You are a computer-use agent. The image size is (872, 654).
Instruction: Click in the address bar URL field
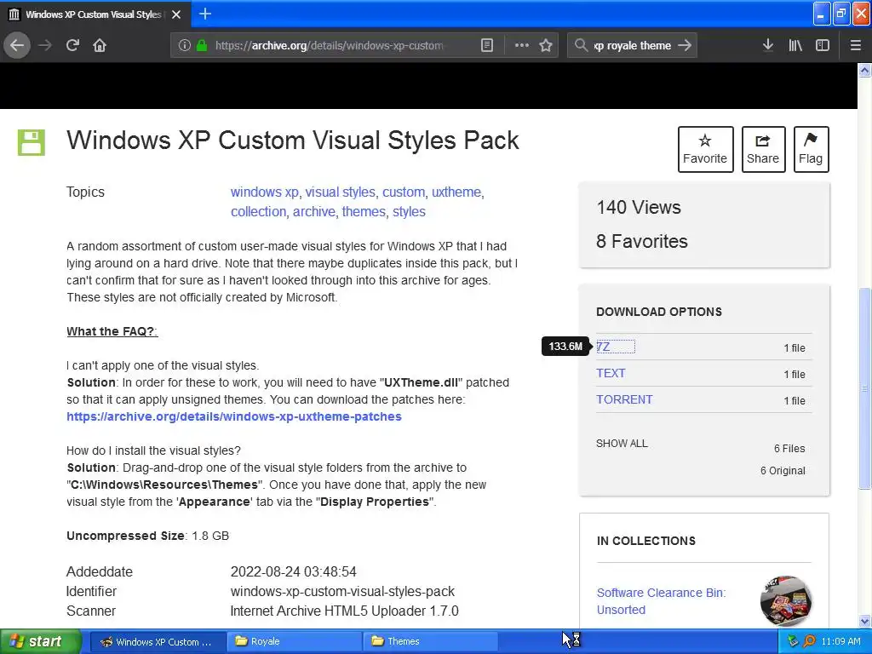tap(330, 46)
